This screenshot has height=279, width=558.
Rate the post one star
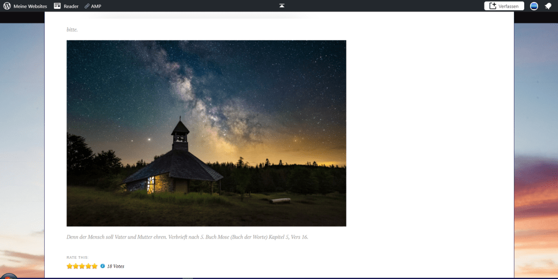tap(70, 266)
